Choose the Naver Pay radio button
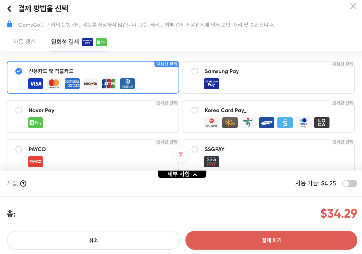The height and width of the screenshot is (254, 362). click(x=19, y=110)
